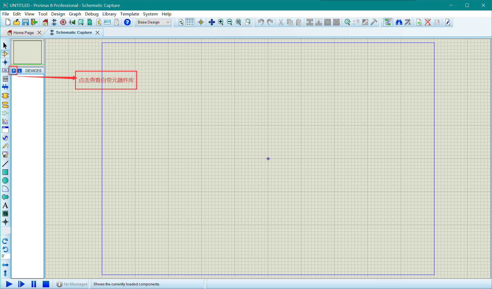The width and height of the screenshot is (492, 289).
Task: Select the Junction Dot mode tool
Action: (x=5, y=62)
